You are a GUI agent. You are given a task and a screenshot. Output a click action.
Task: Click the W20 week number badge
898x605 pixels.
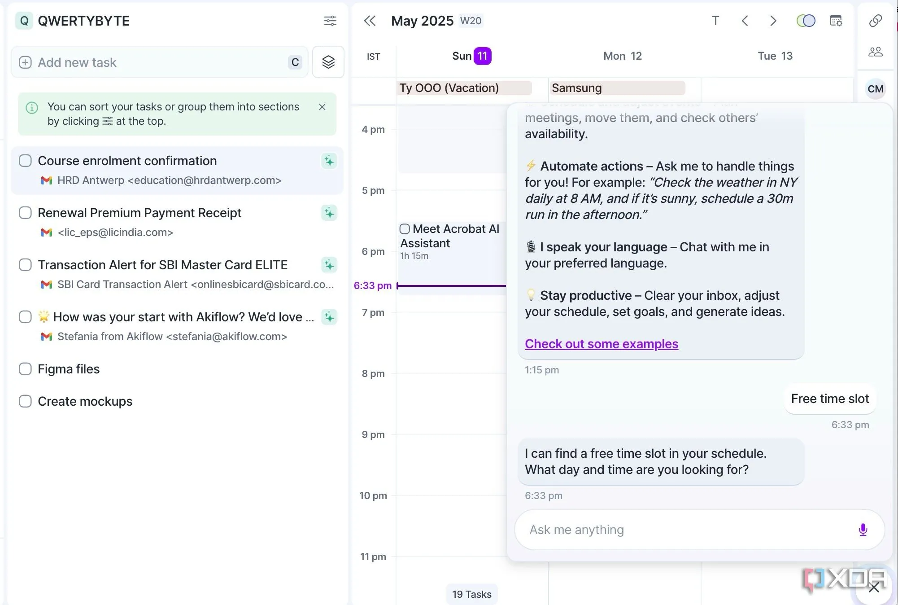(x=471, y=21)
